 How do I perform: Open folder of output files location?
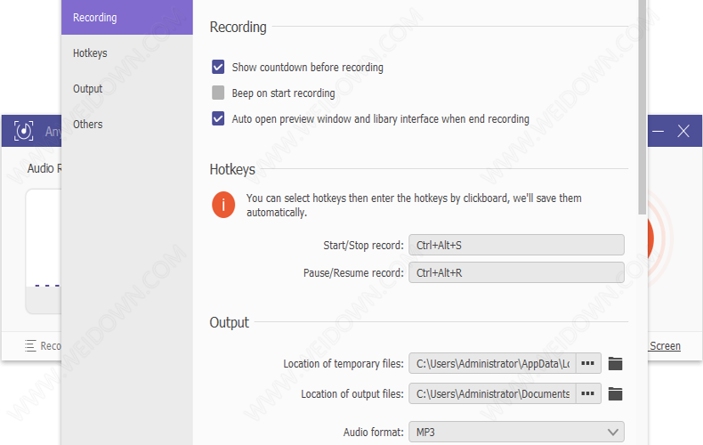click(615, 394)
